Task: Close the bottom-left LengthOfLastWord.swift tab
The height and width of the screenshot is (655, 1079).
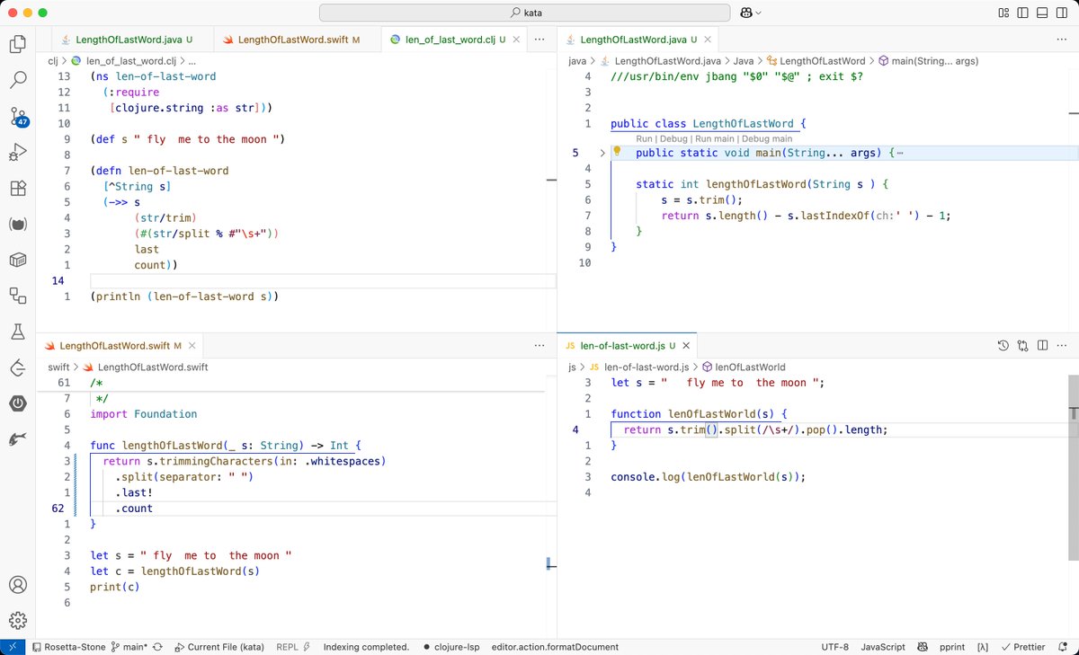Action: pos(191,345)
